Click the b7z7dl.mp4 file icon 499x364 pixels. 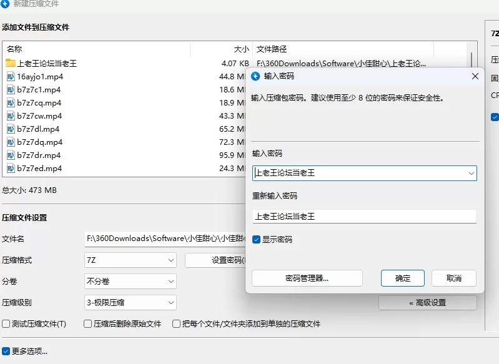(11, 129)
